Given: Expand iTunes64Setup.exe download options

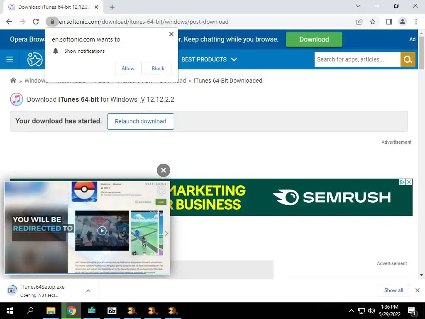Looking at the screenshot, I should click(x=88, y=290).
